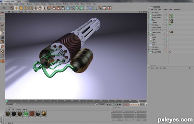Image resolution: width=194 pixels, height=124 pixels.
Task: Toggle X-axis lock
Action: click(x=36, y=8)
